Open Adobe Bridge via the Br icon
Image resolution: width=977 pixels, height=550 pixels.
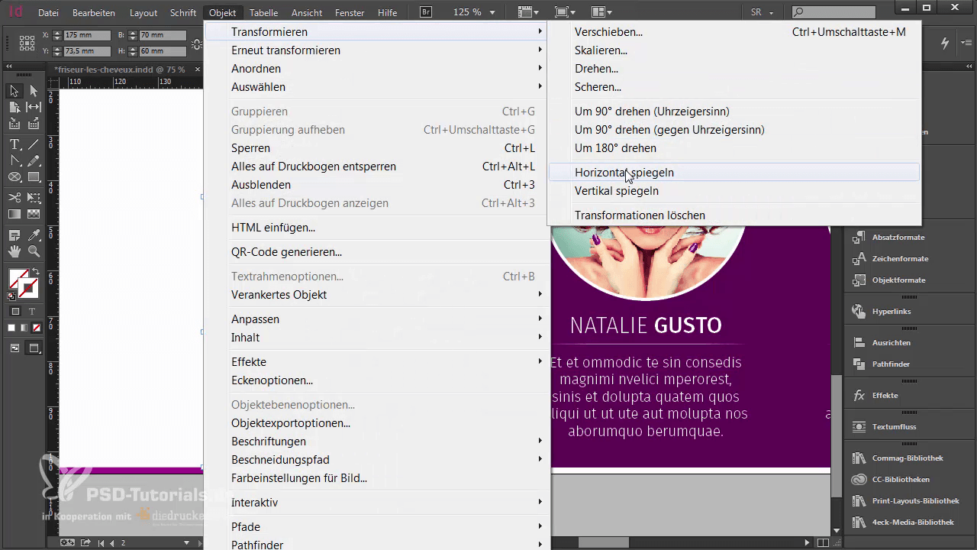click(427, 12)
